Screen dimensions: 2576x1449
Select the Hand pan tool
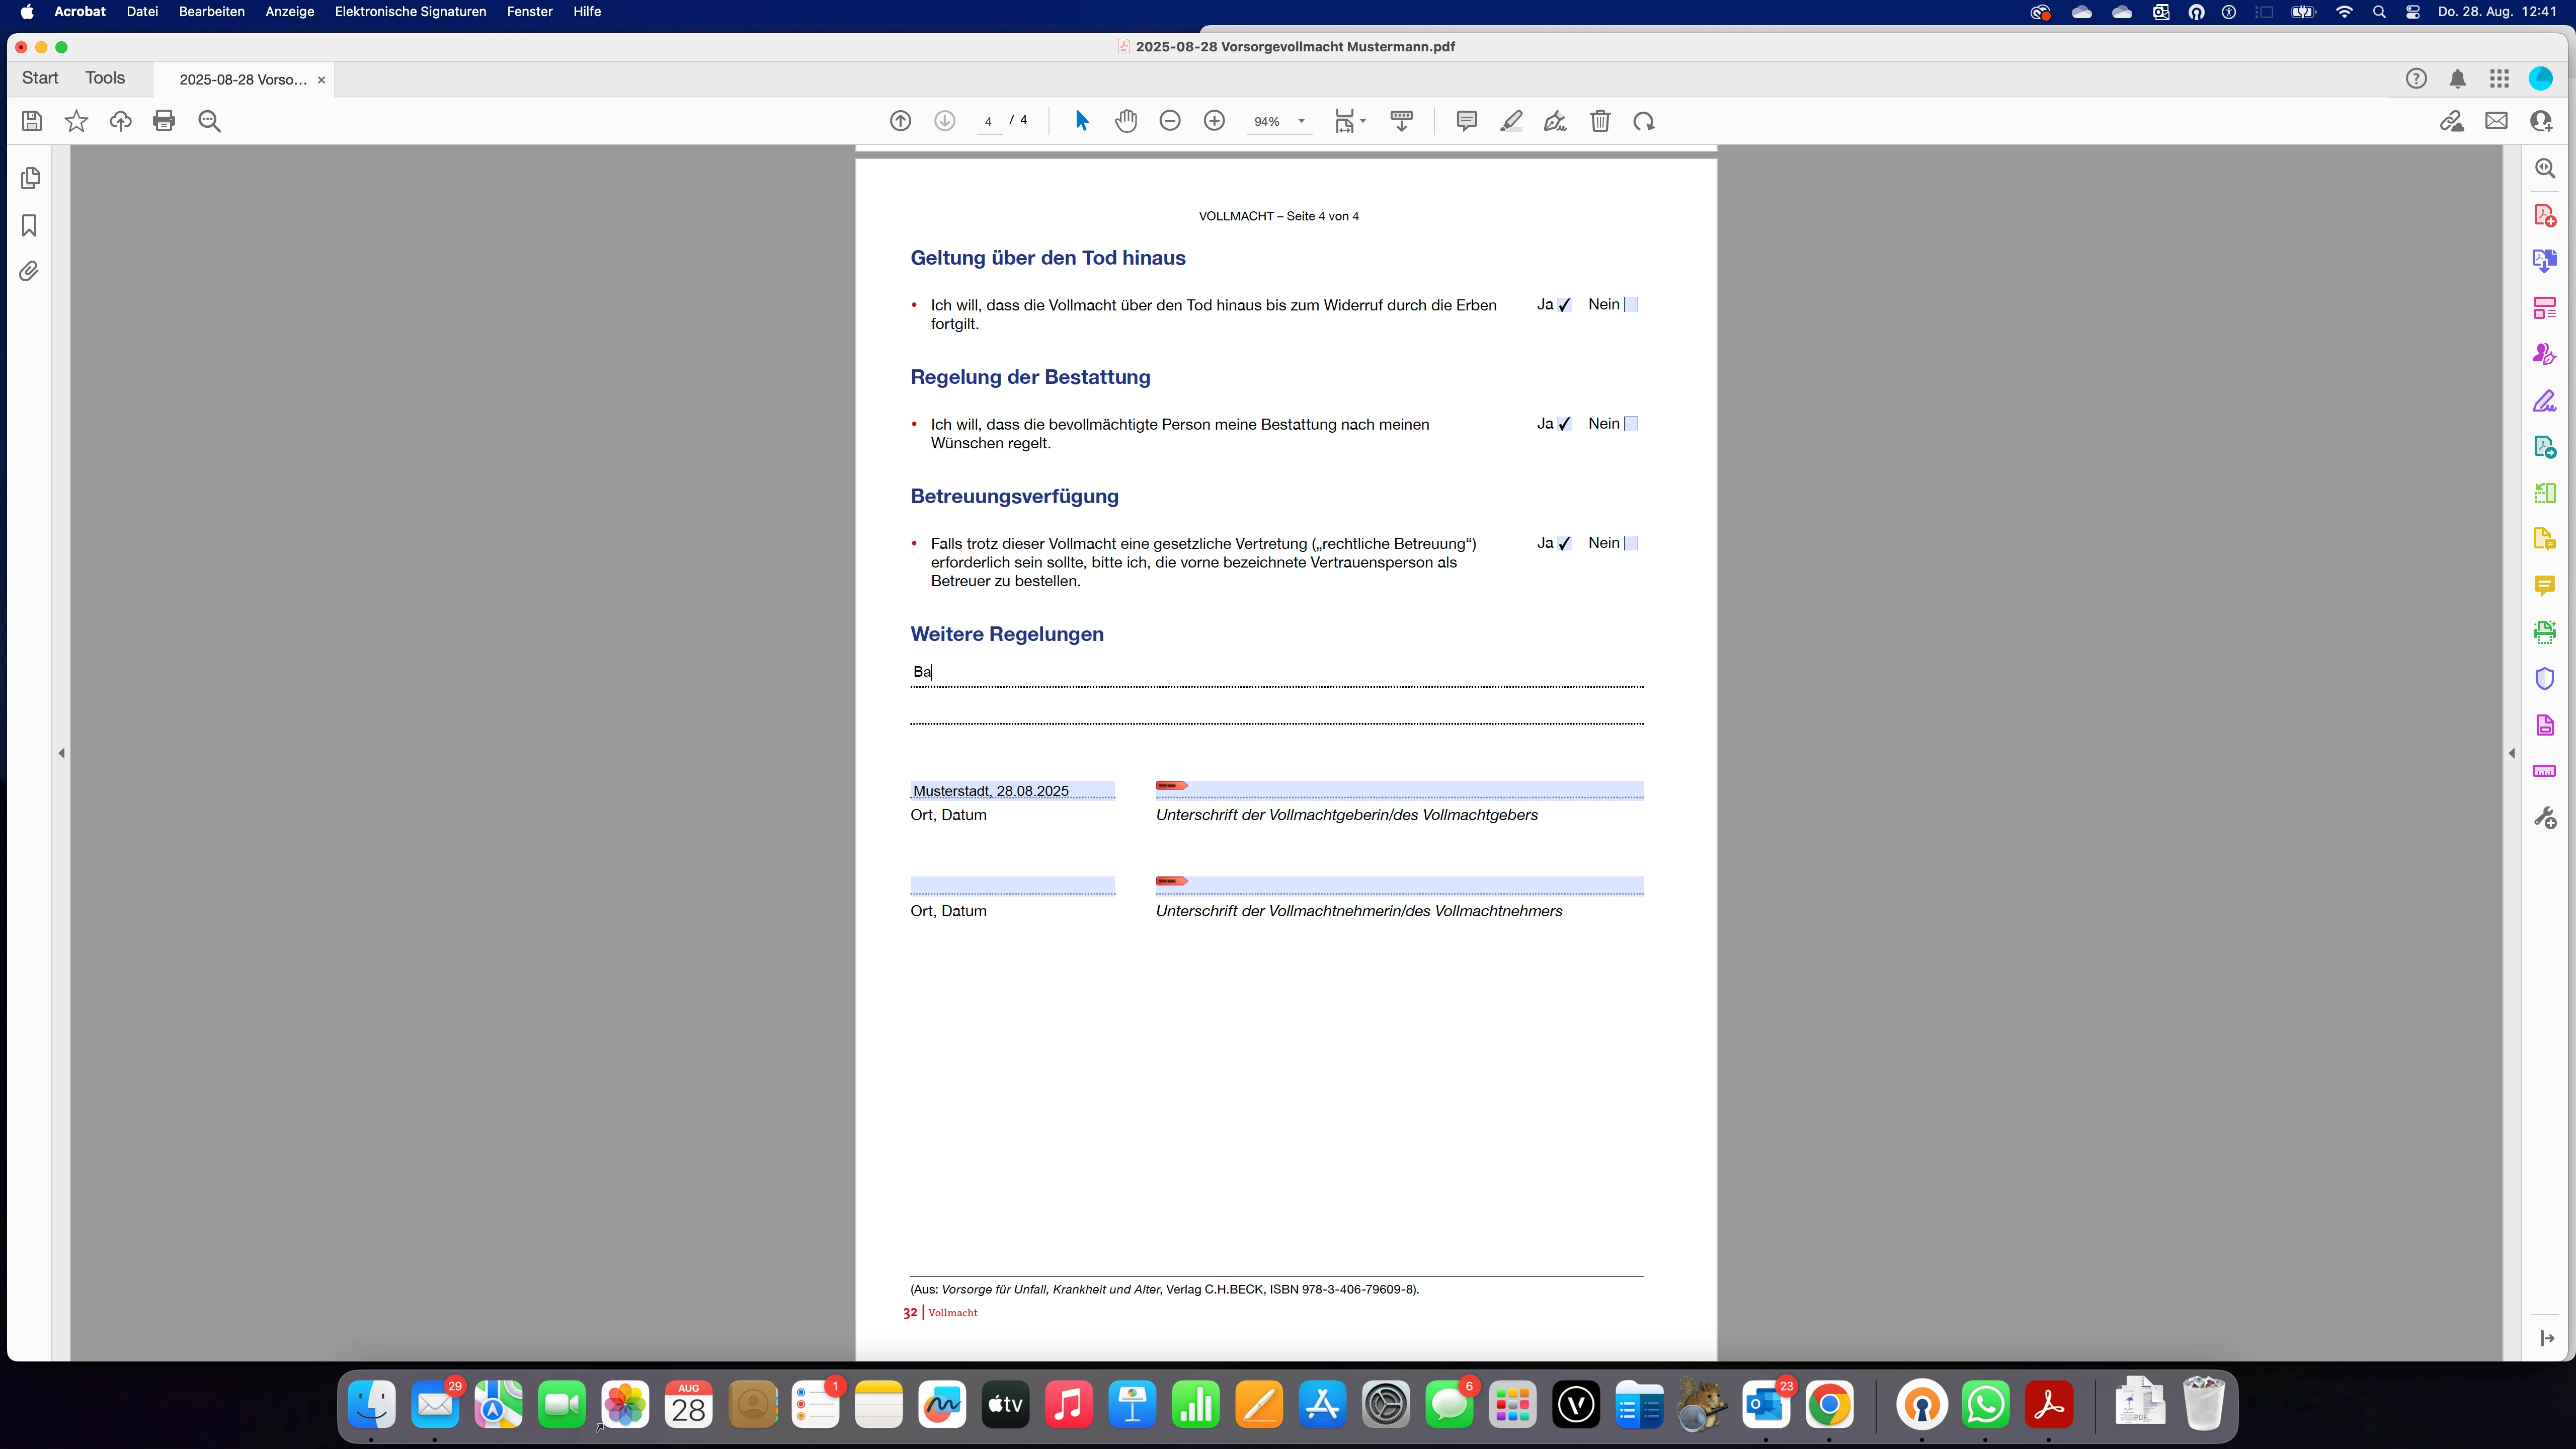click(x=1126, y=121)
